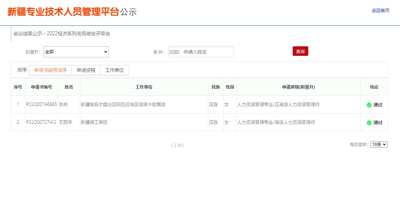This screenshot has height=198, width=400.
Task: Focus the 条件 search input field
Action: click(x=201, y=52)
